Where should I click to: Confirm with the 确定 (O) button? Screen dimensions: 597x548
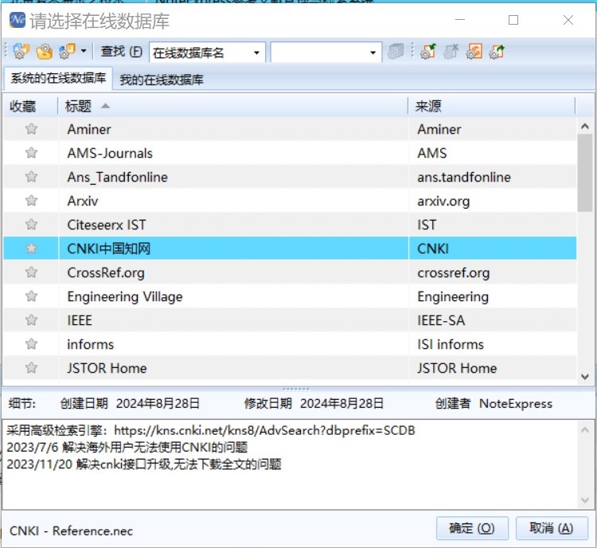tap(472, 528)
